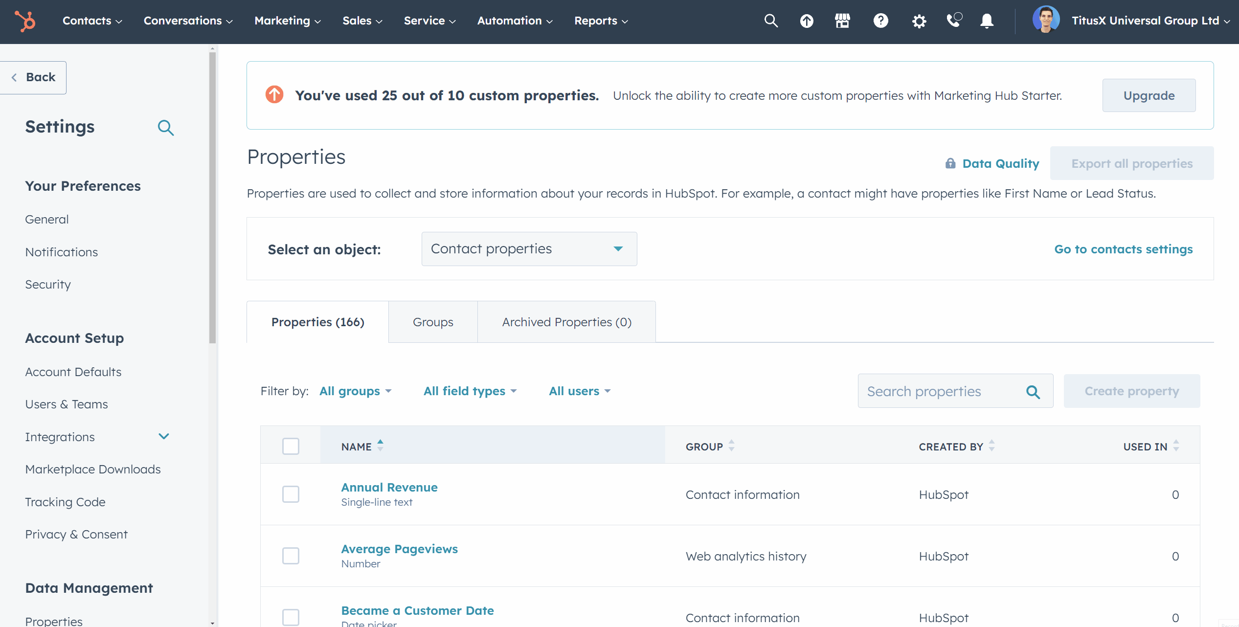Click the Upgrade button in banner

[1149, 95]
